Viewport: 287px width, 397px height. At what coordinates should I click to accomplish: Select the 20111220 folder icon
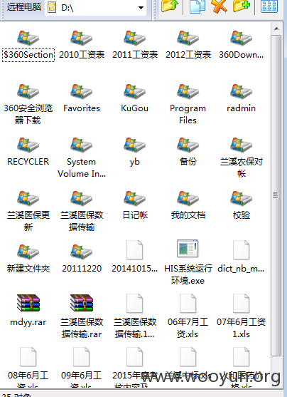pyautogui.click(x=81, y=252)
